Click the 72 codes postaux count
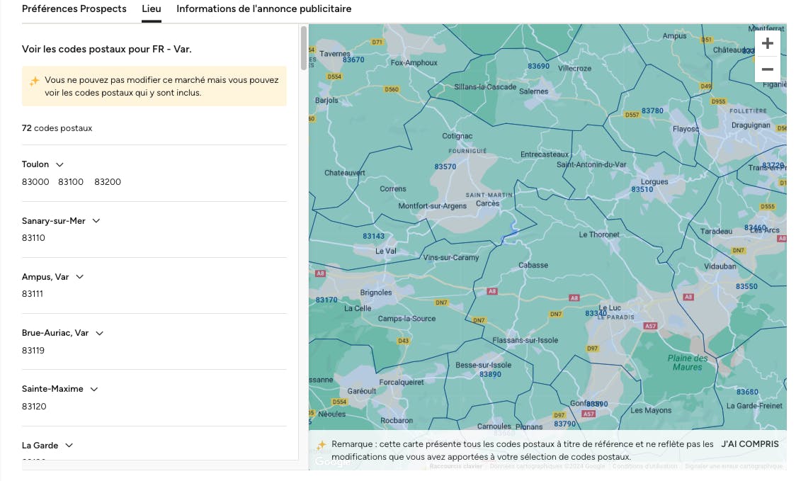The width and height of the screenshot is (796, 481). [x=57, y=128]
